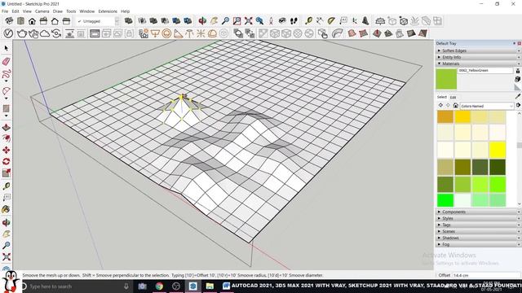Screen dimensions: 522x293
Task: Click the Pan hand tool in top toolbar
Action: click(214, 21)
